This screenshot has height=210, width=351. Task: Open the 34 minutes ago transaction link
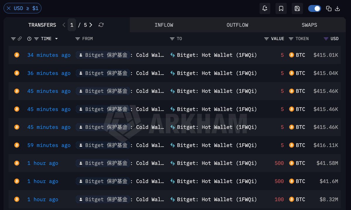tap(49, 55)
